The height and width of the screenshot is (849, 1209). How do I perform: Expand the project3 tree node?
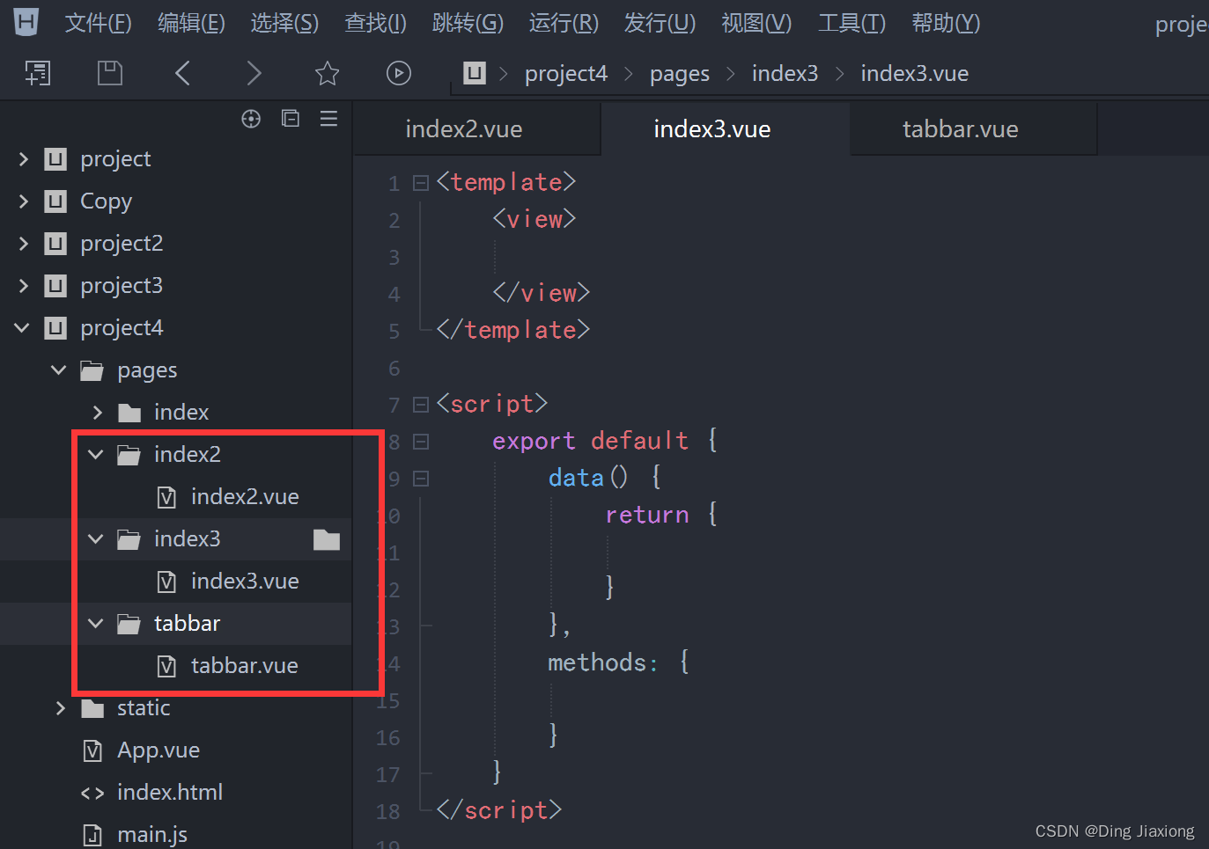pyautogui.click(x=24, y=286)
